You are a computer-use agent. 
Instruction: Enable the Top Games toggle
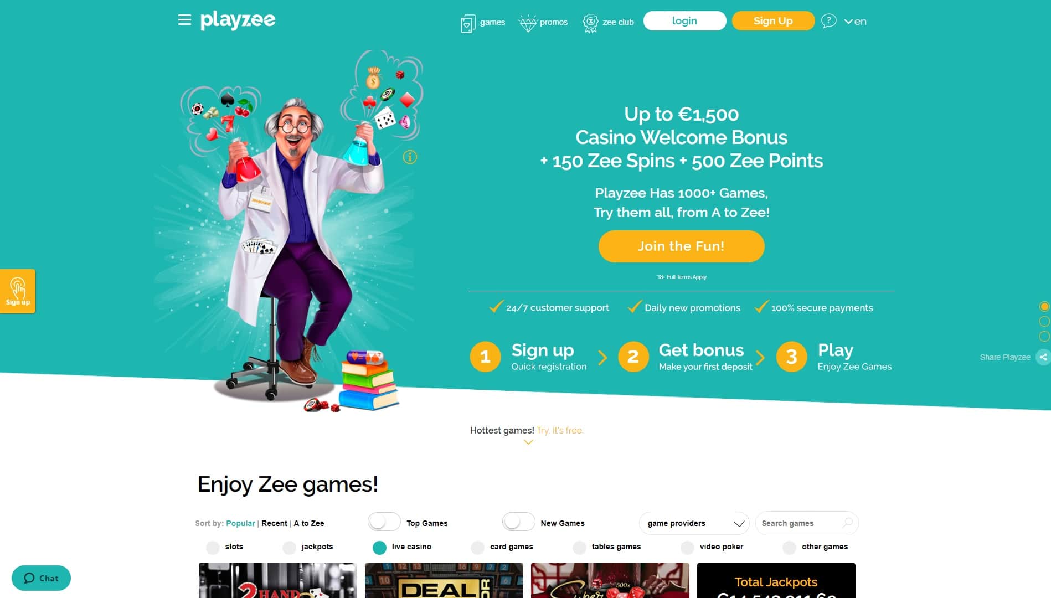coord(384,522)
